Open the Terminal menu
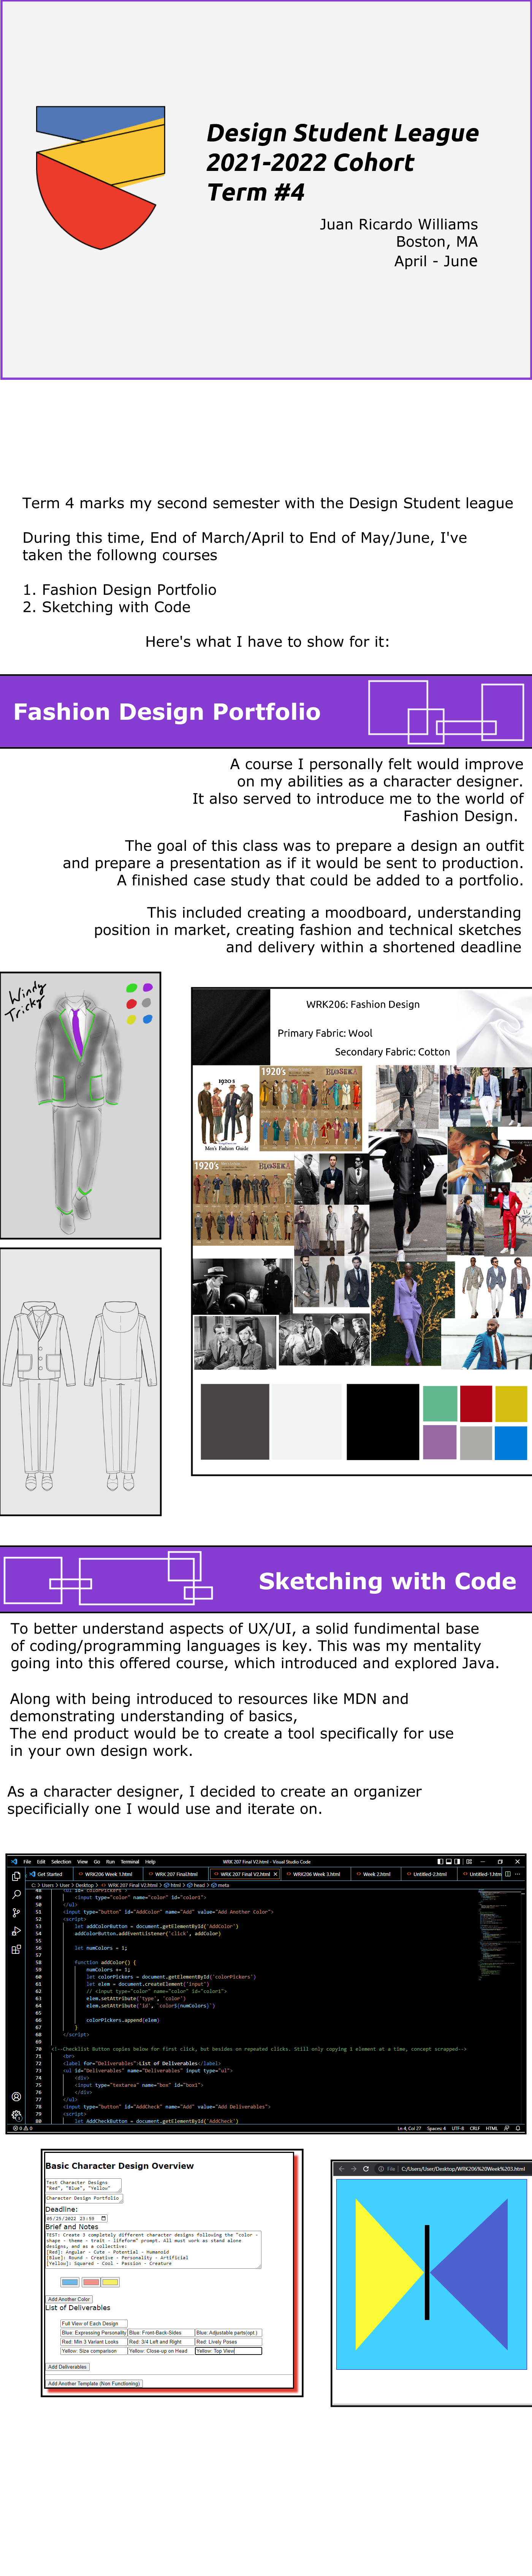Image resolution: width=532 pixels, height=2576 pixels. tap(130, 1862)
